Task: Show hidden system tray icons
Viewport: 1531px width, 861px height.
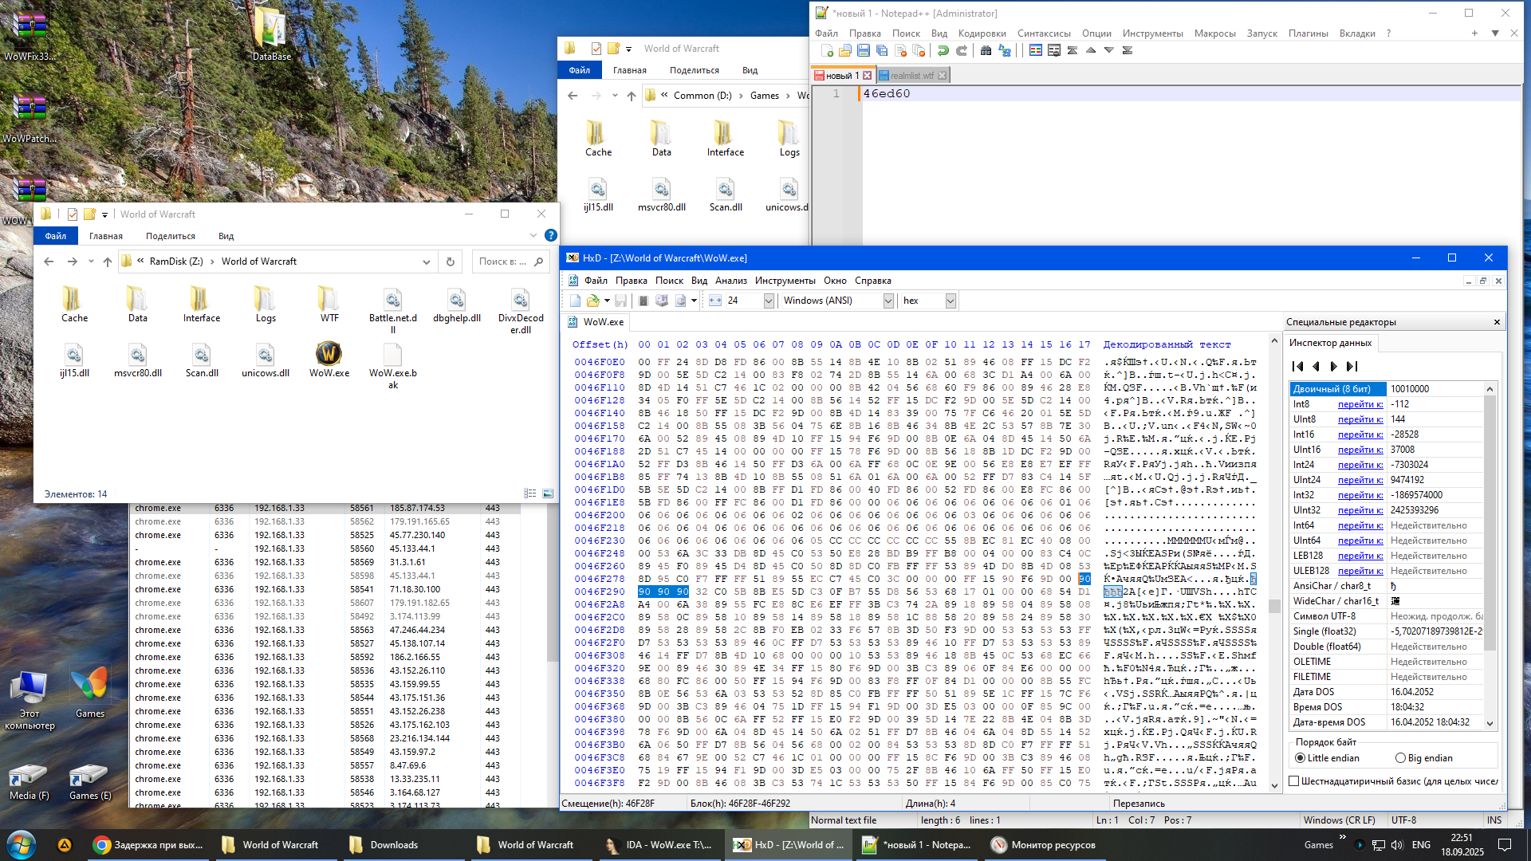Action: point(1343,837)
